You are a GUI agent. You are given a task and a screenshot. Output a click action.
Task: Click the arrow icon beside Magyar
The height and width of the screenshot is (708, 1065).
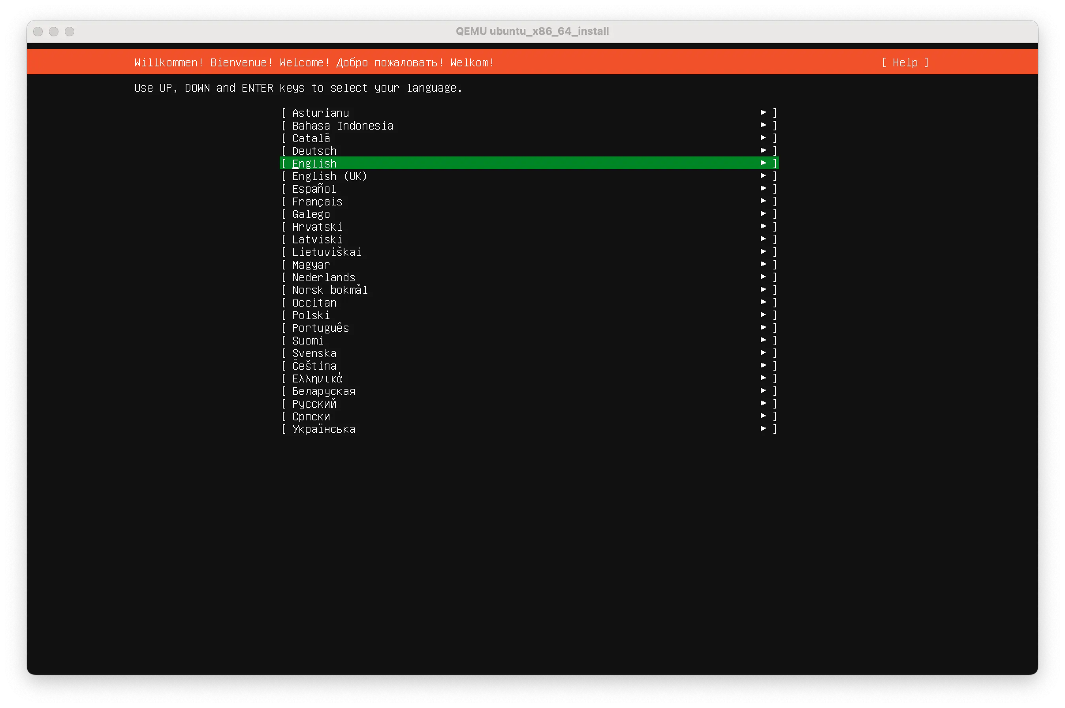pos(762,264)
